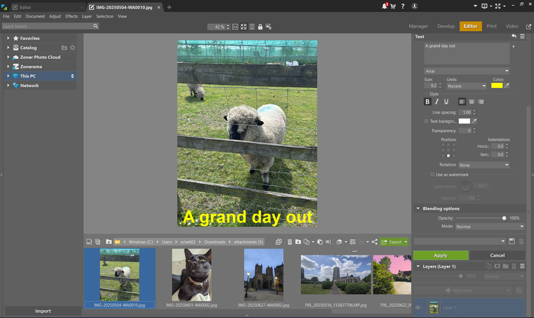Open the preset selection dropdown above Apply

[460, 241]
